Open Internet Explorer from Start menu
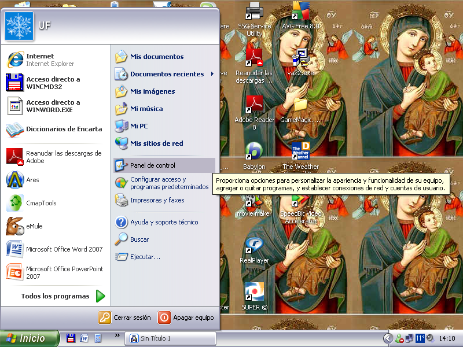This screenshot has height=347, width=463. tap(41, 60)
